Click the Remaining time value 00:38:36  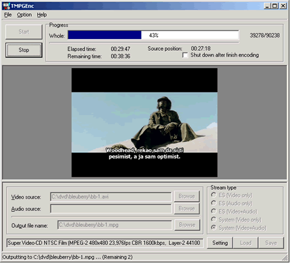pos(121,56)
